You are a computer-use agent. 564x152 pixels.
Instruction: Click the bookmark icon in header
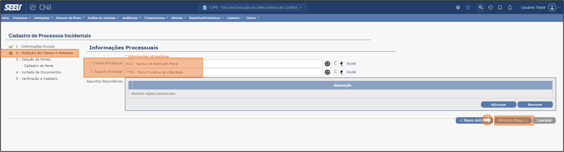[x=500, y=8]
